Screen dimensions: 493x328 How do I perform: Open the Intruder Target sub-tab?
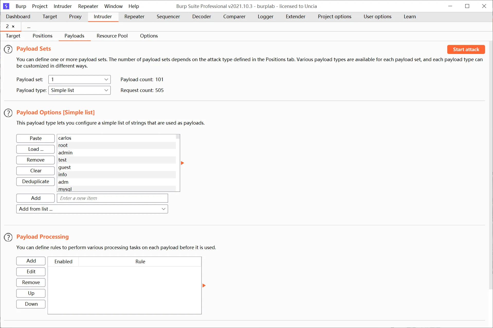click(x=13, y=36)
